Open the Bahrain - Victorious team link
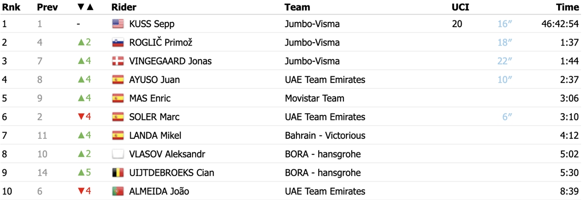583x200 pixels. (325, 135)
